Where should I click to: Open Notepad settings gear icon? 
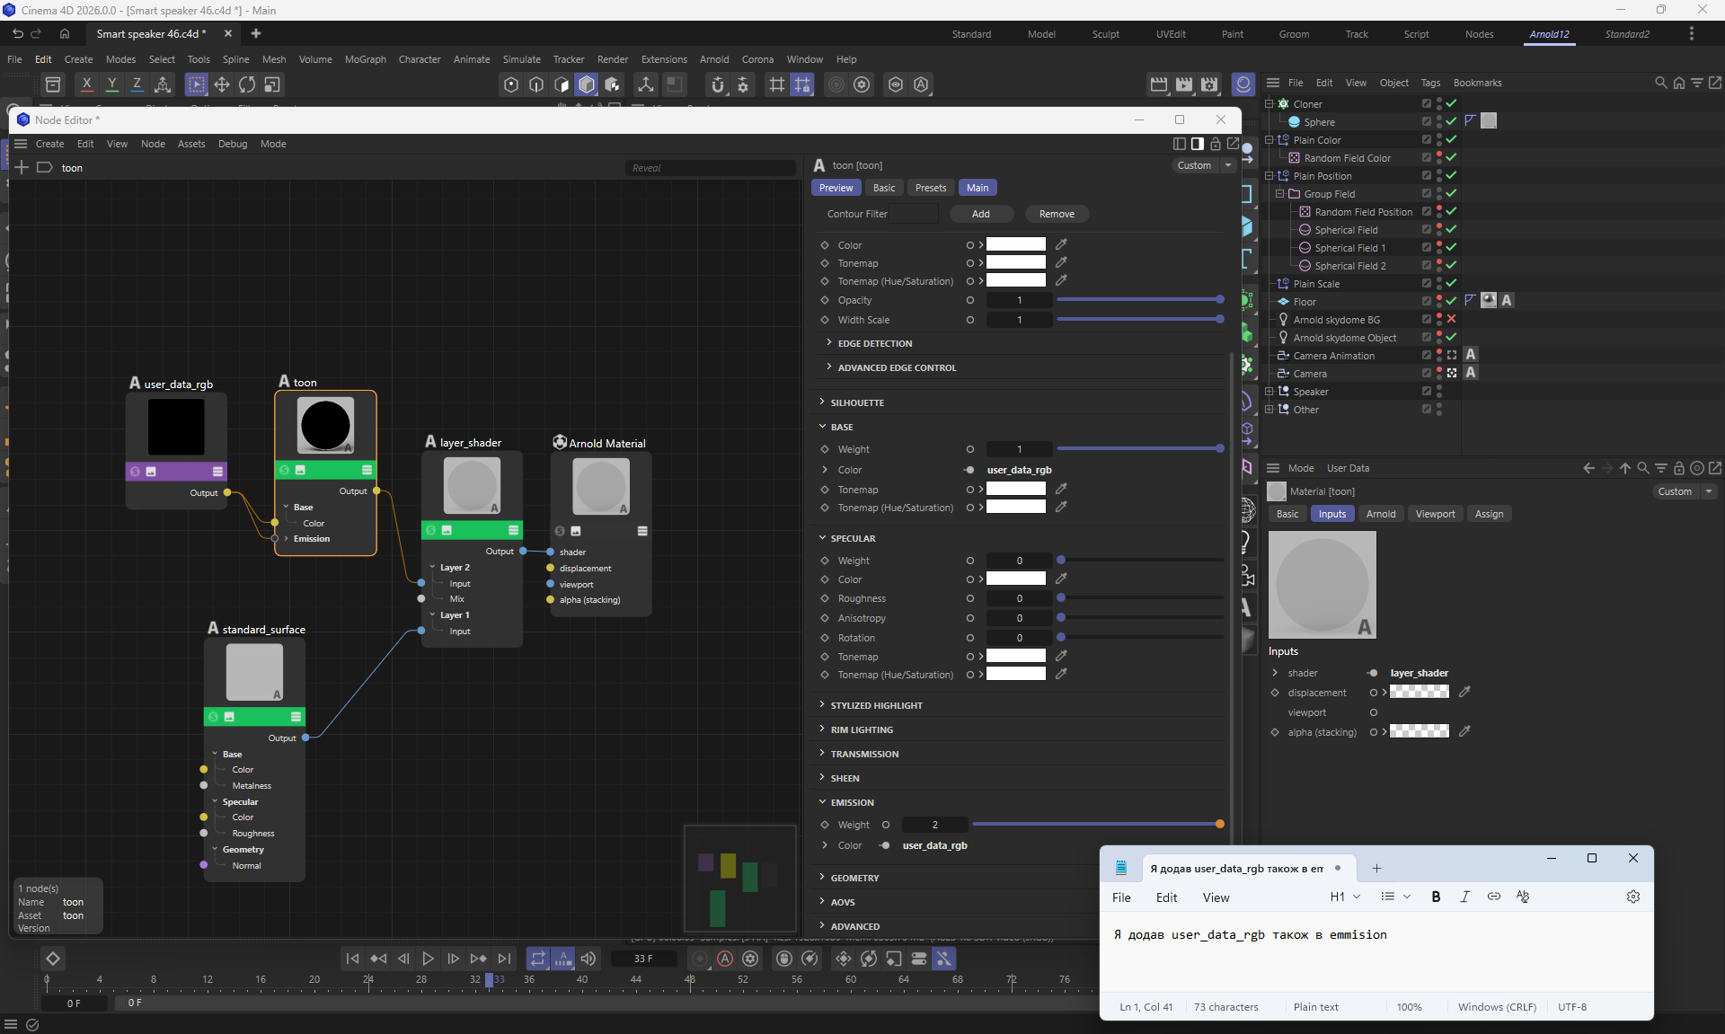(x=1633, y=897)
